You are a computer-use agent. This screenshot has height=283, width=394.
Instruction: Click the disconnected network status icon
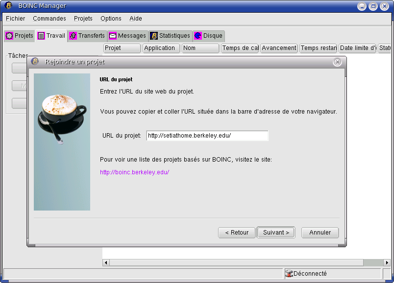pyautogui.click(x=289, y=274)
